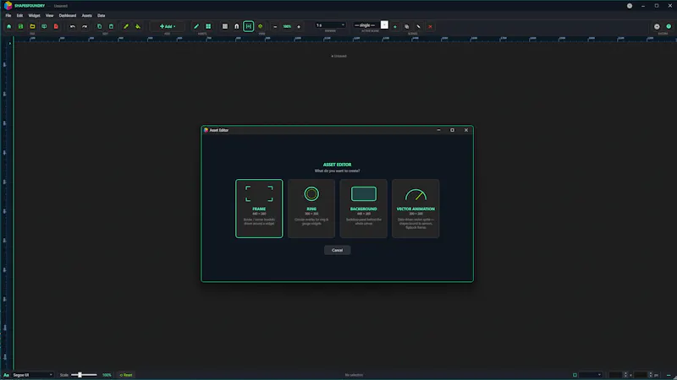Click the copy icon in toolbar

click(99, 26)
